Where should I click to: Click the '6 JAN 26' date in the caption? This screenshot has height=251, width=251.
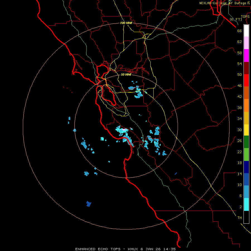click(x=151, y=249)
